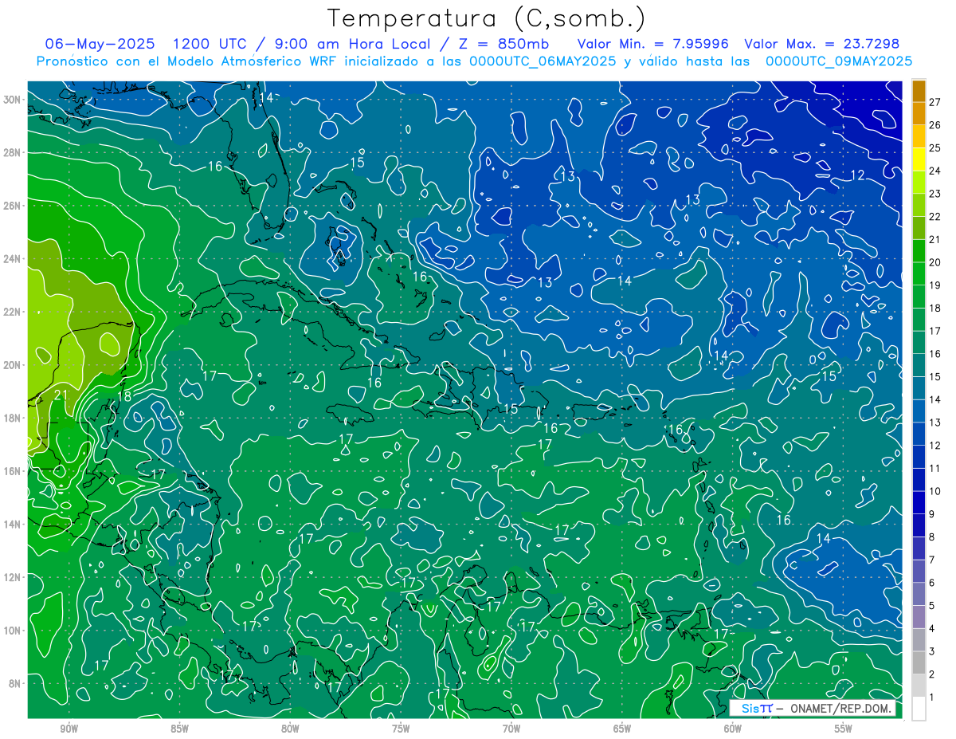956x739 pixels.
Task: Pick the white swatch below legend value 1
Action: click(919, 709)
